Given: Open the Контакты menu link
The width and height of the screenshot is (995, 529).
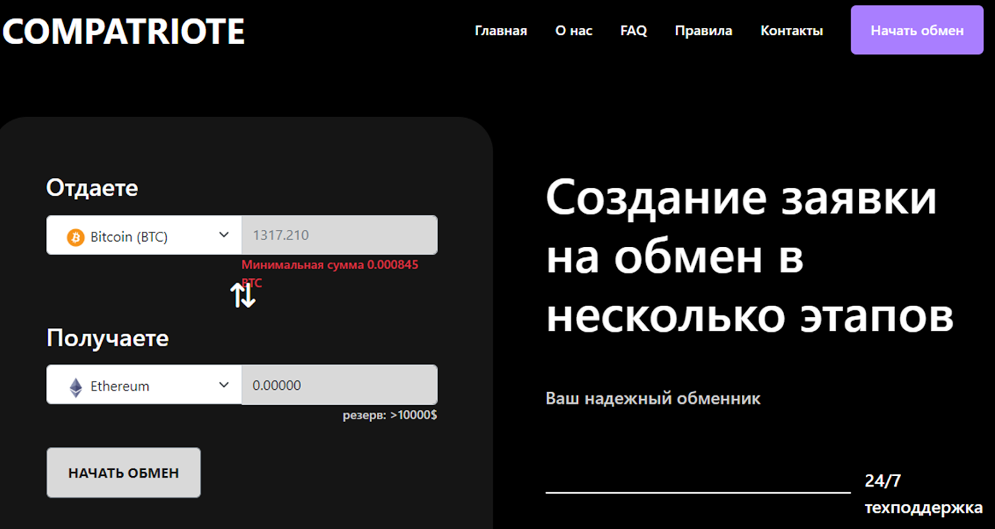Looking at the screenshot, I should point(792,30).
